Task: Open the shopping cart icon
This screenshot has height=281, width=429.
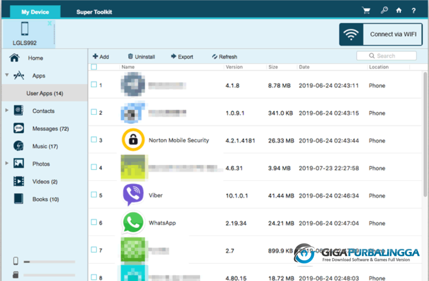Action: tap(366, 11)
